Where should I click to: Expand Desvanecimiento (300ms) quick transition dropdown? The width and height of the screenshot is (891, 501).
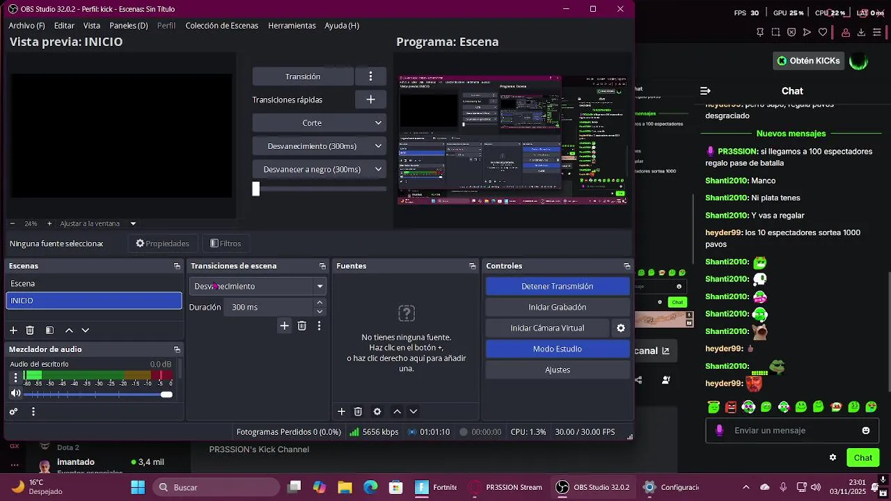pyautogui.click(x=319, y=146)
